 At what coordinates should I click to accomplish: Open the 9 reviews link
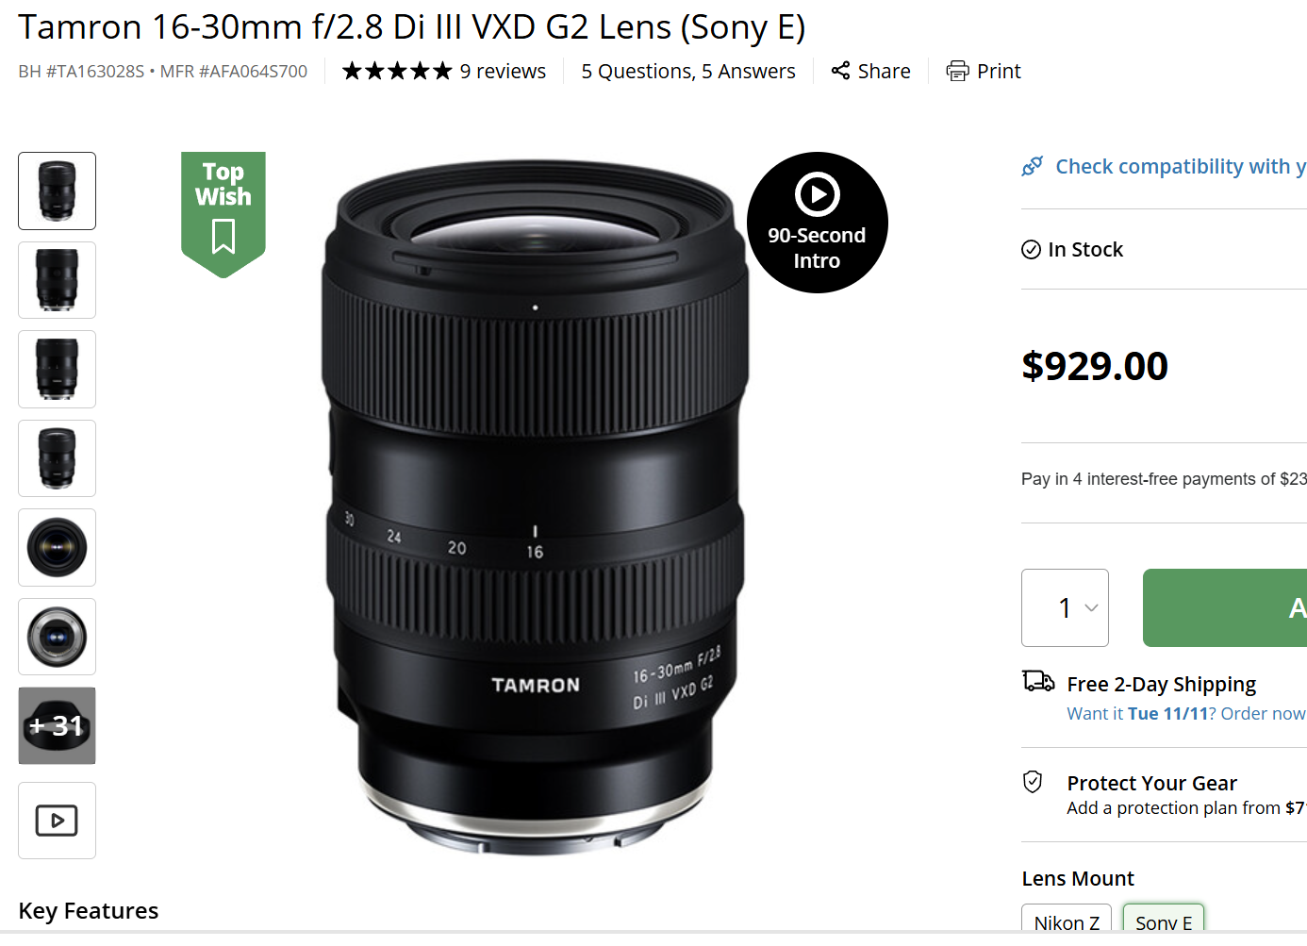(x=503, y=72)
